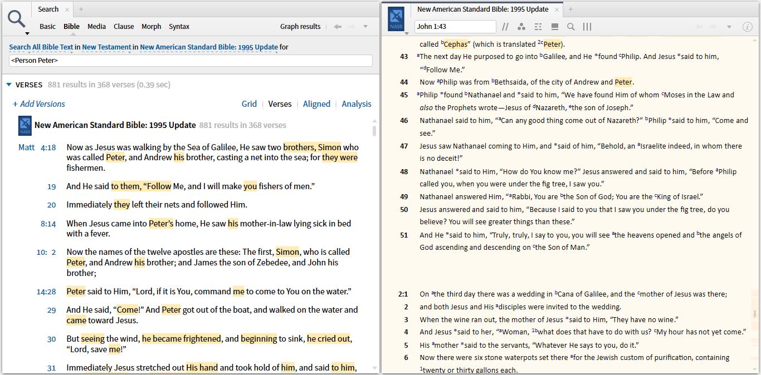Image resolution: width=761 pixels, height=375 pixels.
Task: Open inline search magnifier in NASB panel
Action: pyautogui.click(x=571, y=27)
